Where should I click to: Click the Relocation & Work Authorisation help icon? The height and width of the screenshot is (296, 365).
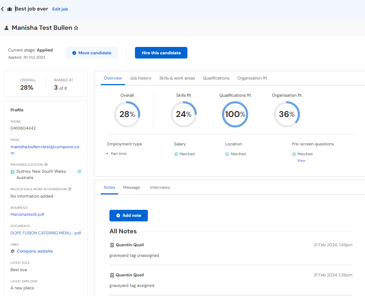[x=70, y=189]
